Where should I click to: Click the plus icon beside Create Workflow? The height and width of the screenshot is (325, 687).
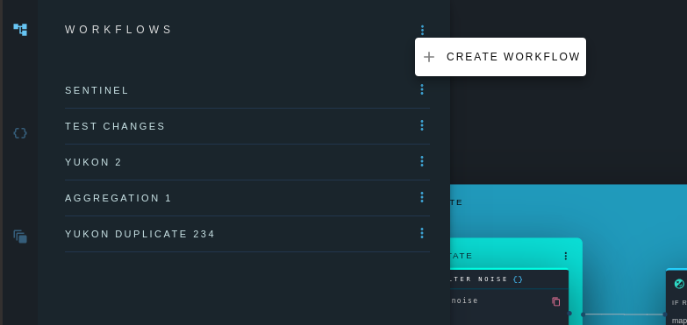click(x=429, y=57)
